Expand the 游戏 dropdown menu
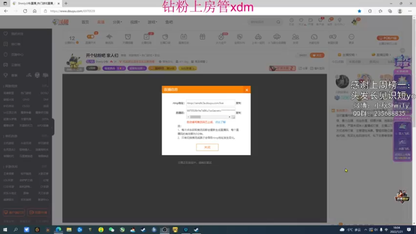 152,22
